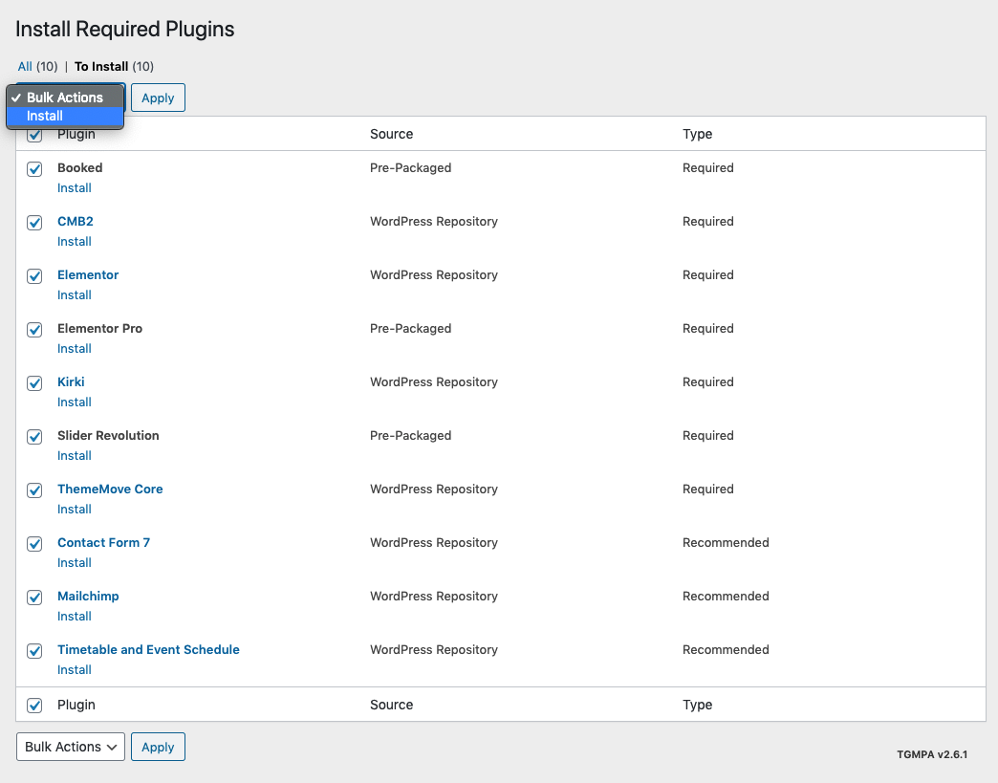998x783 pixels.
Task: Click Install link under Elementor
Action: pyautogui.click(x=75, y=294)
